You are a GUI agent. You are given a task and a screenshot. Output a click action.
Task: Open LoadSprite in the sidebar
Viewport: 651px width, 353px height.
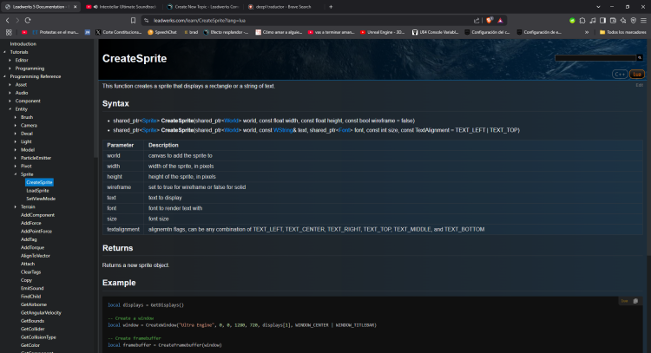point(38,190)
